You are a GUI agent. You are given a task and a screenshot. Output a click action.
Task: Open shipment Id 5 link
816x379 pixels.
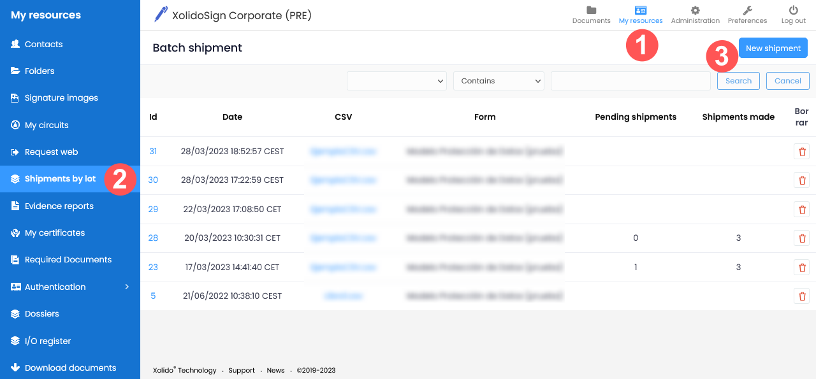pos(153,296)
